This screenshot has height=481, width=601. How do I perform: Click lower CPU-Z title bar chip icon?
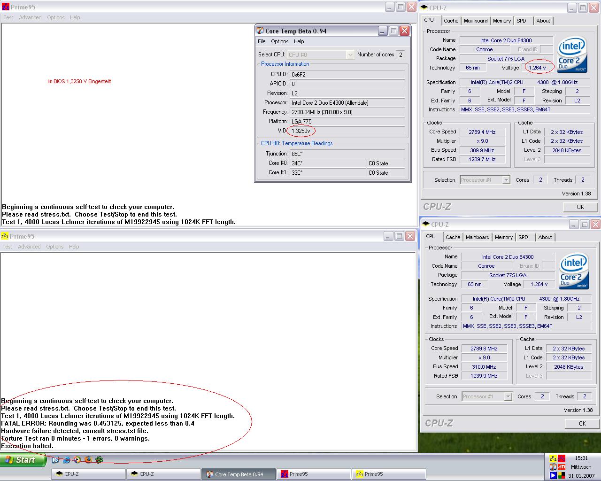426,224
